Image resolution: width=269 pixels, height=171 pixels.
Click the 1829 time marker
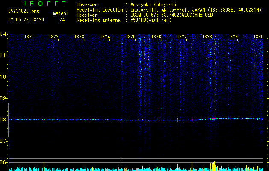point(233,37)
